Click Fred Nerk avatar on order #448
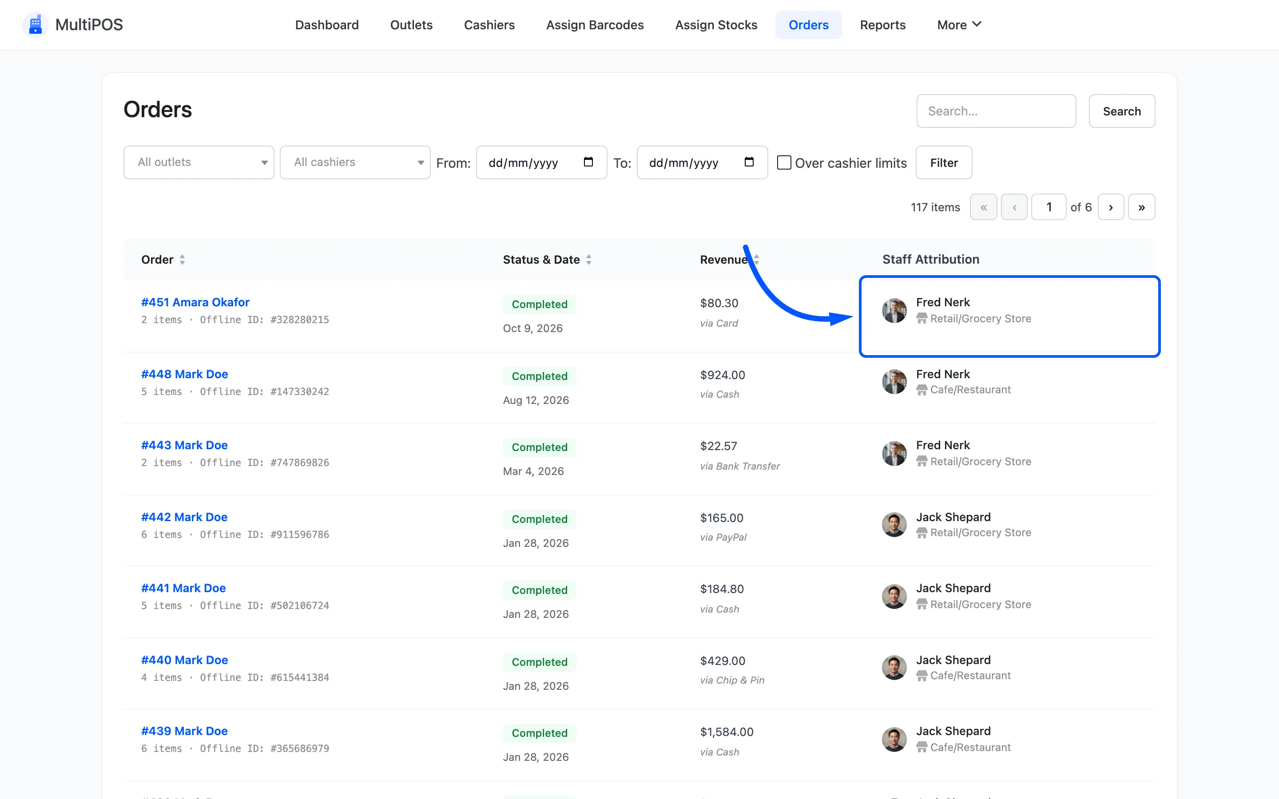1279x799 pixels. click(x=894, y=382)
